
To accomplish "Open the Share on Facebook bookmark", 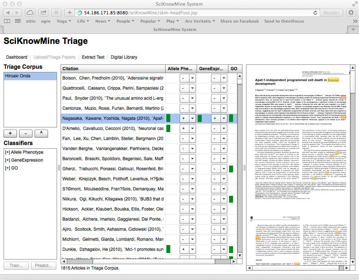I will click(240, 21).
